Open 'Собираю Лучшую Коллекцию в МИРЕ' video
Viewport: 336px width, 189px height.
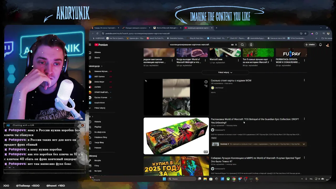coord(256,160)
